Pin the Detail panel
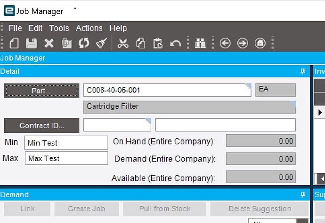The image size is (325, 223). coord(302,71)
